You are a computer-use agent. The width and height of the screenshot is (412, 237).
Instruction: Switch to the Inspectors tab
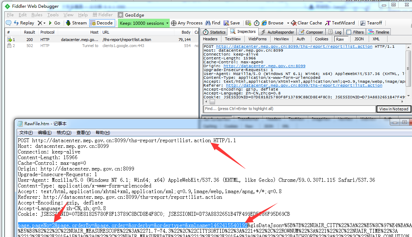243,31
